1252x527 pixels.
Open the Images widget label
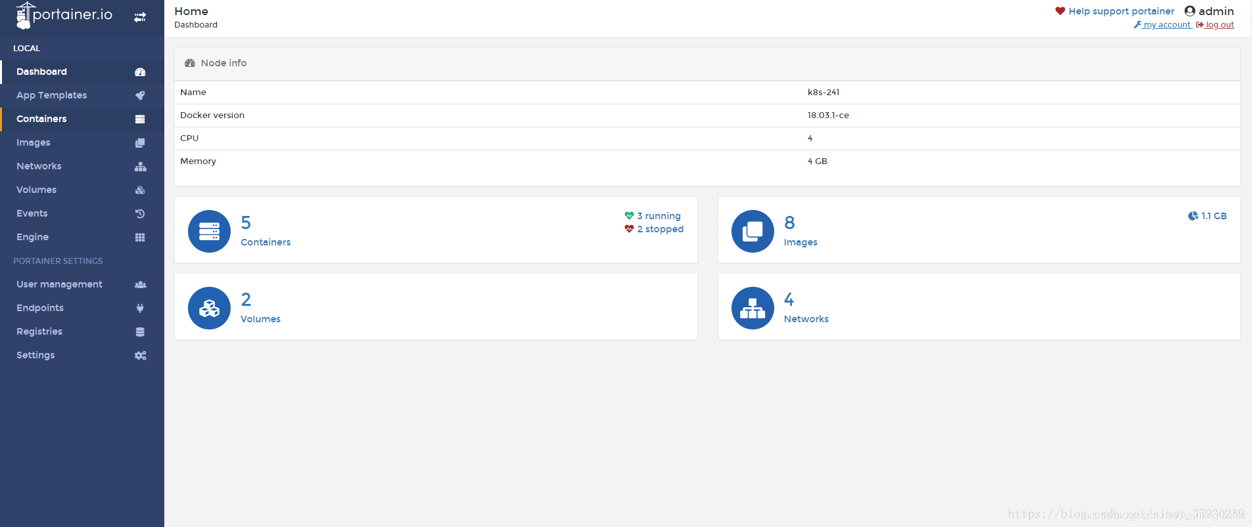(x=800, y=242)
